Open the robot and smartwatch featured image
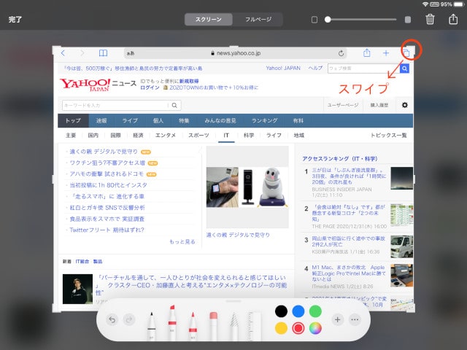This screenshot has height=350, width=467. coord(247,187)
